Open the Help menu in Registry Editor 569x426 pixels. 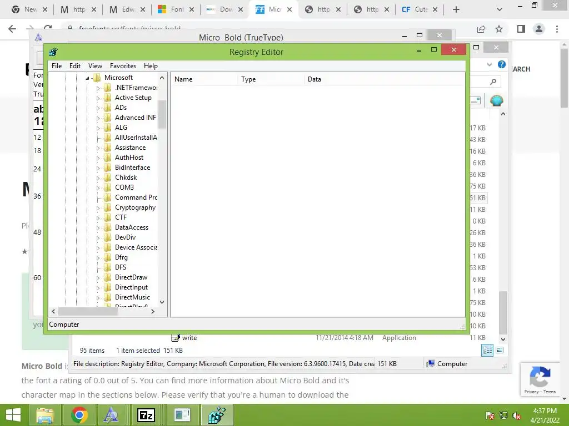point(151,66)
